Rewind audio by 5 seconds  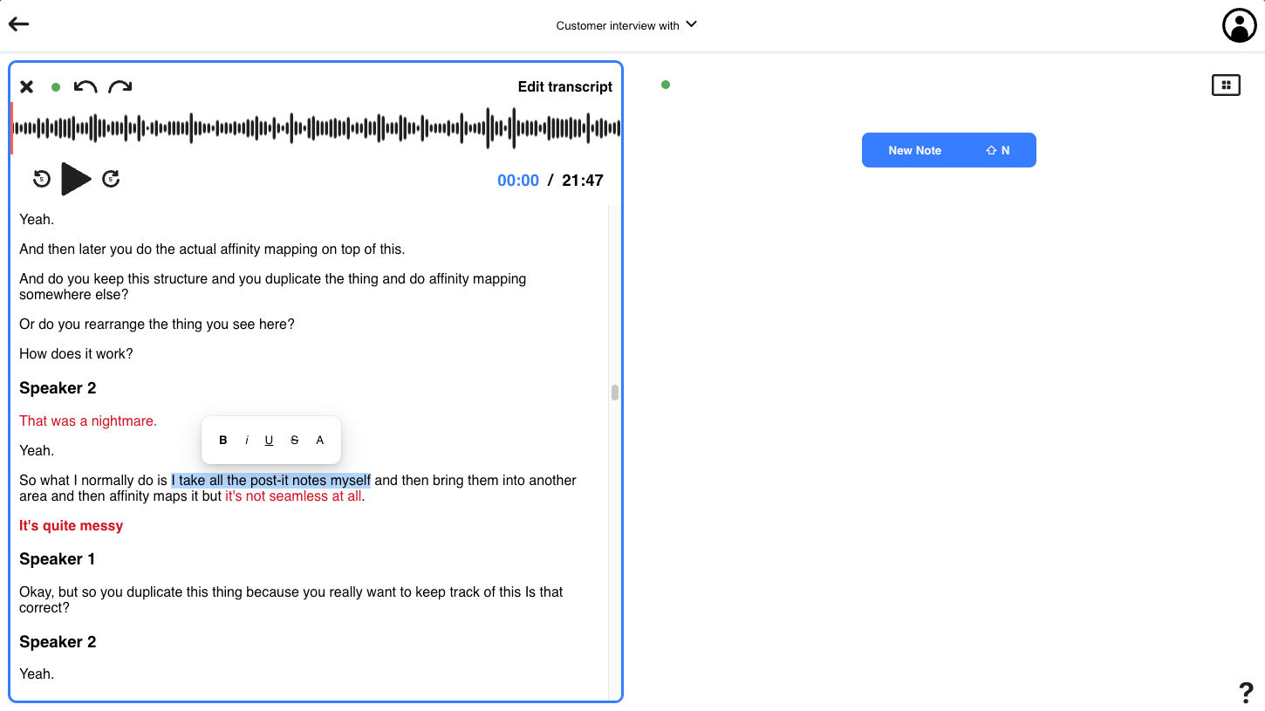click(42, 179)
